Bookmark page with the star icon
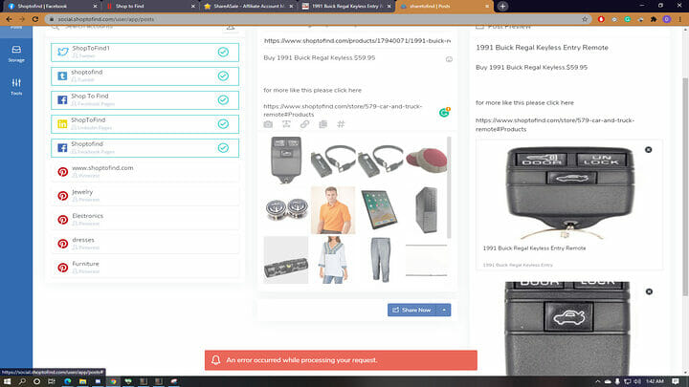The height and width of the screenshot is (387, 689). click(x=585, y=19)
